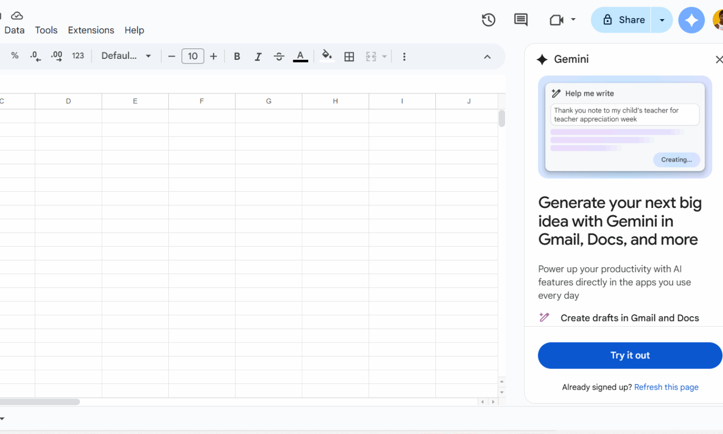Screen dimensions: 723x434
Task: Open the Tools menu
Action: tap(46, 30)
